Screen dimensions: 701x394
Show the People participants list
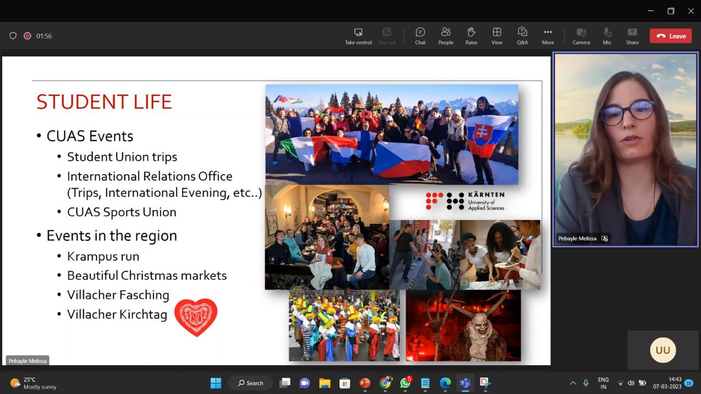point(446,36)
